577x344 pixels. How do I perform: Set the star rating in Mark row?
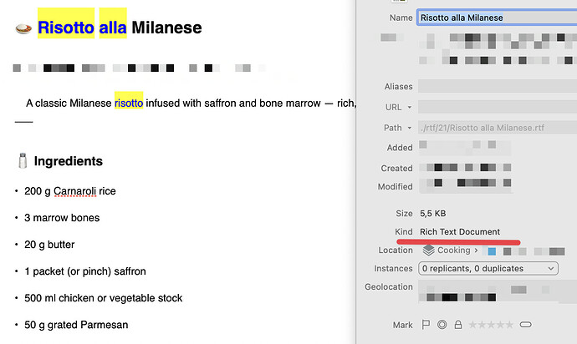pyautogui.click(x=490, y=325)
